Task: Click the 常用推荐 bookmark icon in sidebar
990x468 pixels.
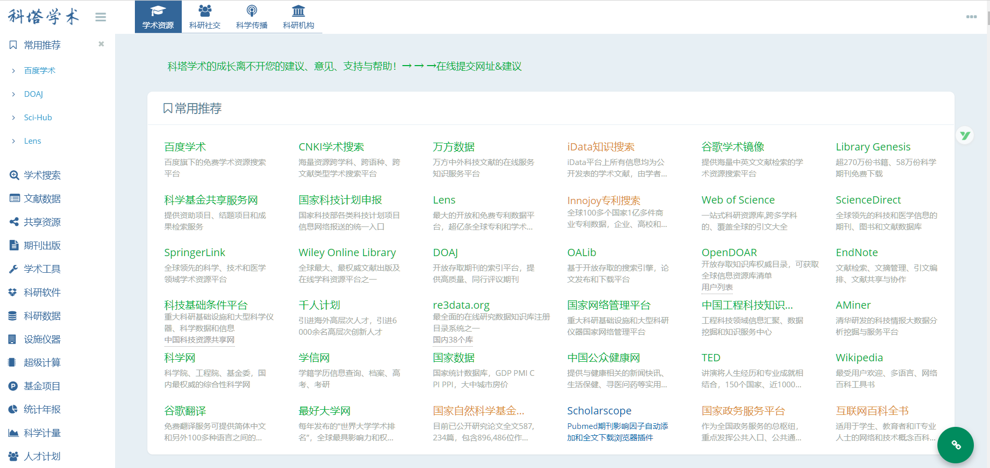Action: tap(14, 45)
